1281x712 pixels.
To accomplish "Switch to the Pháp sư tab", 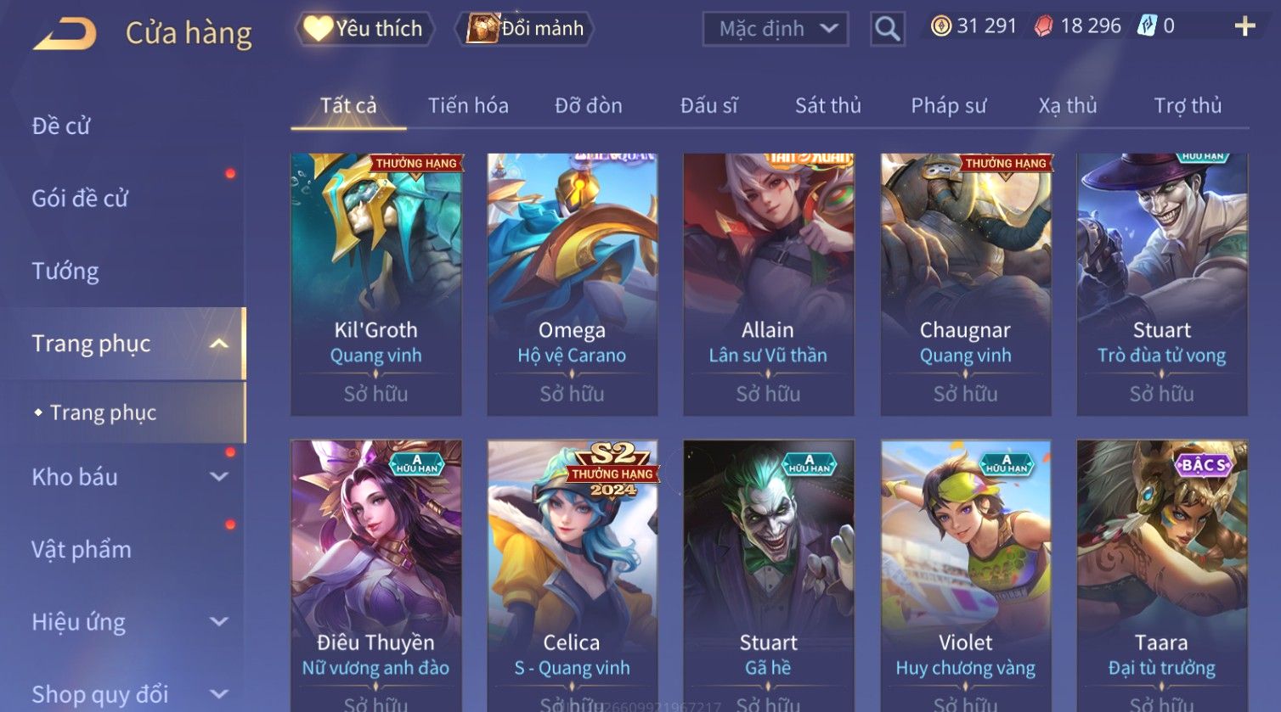I will 948,106.
